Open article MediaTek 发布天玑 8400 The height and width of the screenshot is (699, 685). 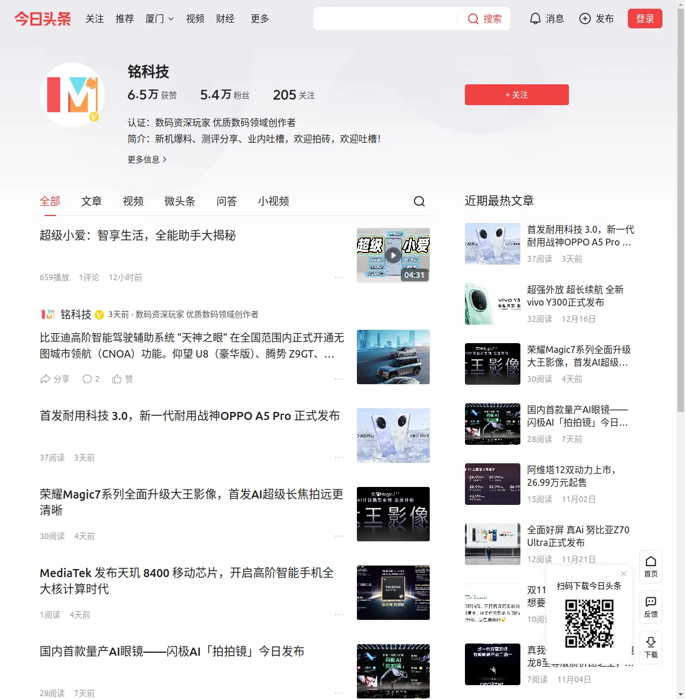[x=187, y=581]
